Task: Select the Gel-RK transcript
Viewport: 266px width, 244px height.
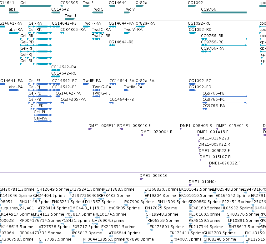Action: 40,33
